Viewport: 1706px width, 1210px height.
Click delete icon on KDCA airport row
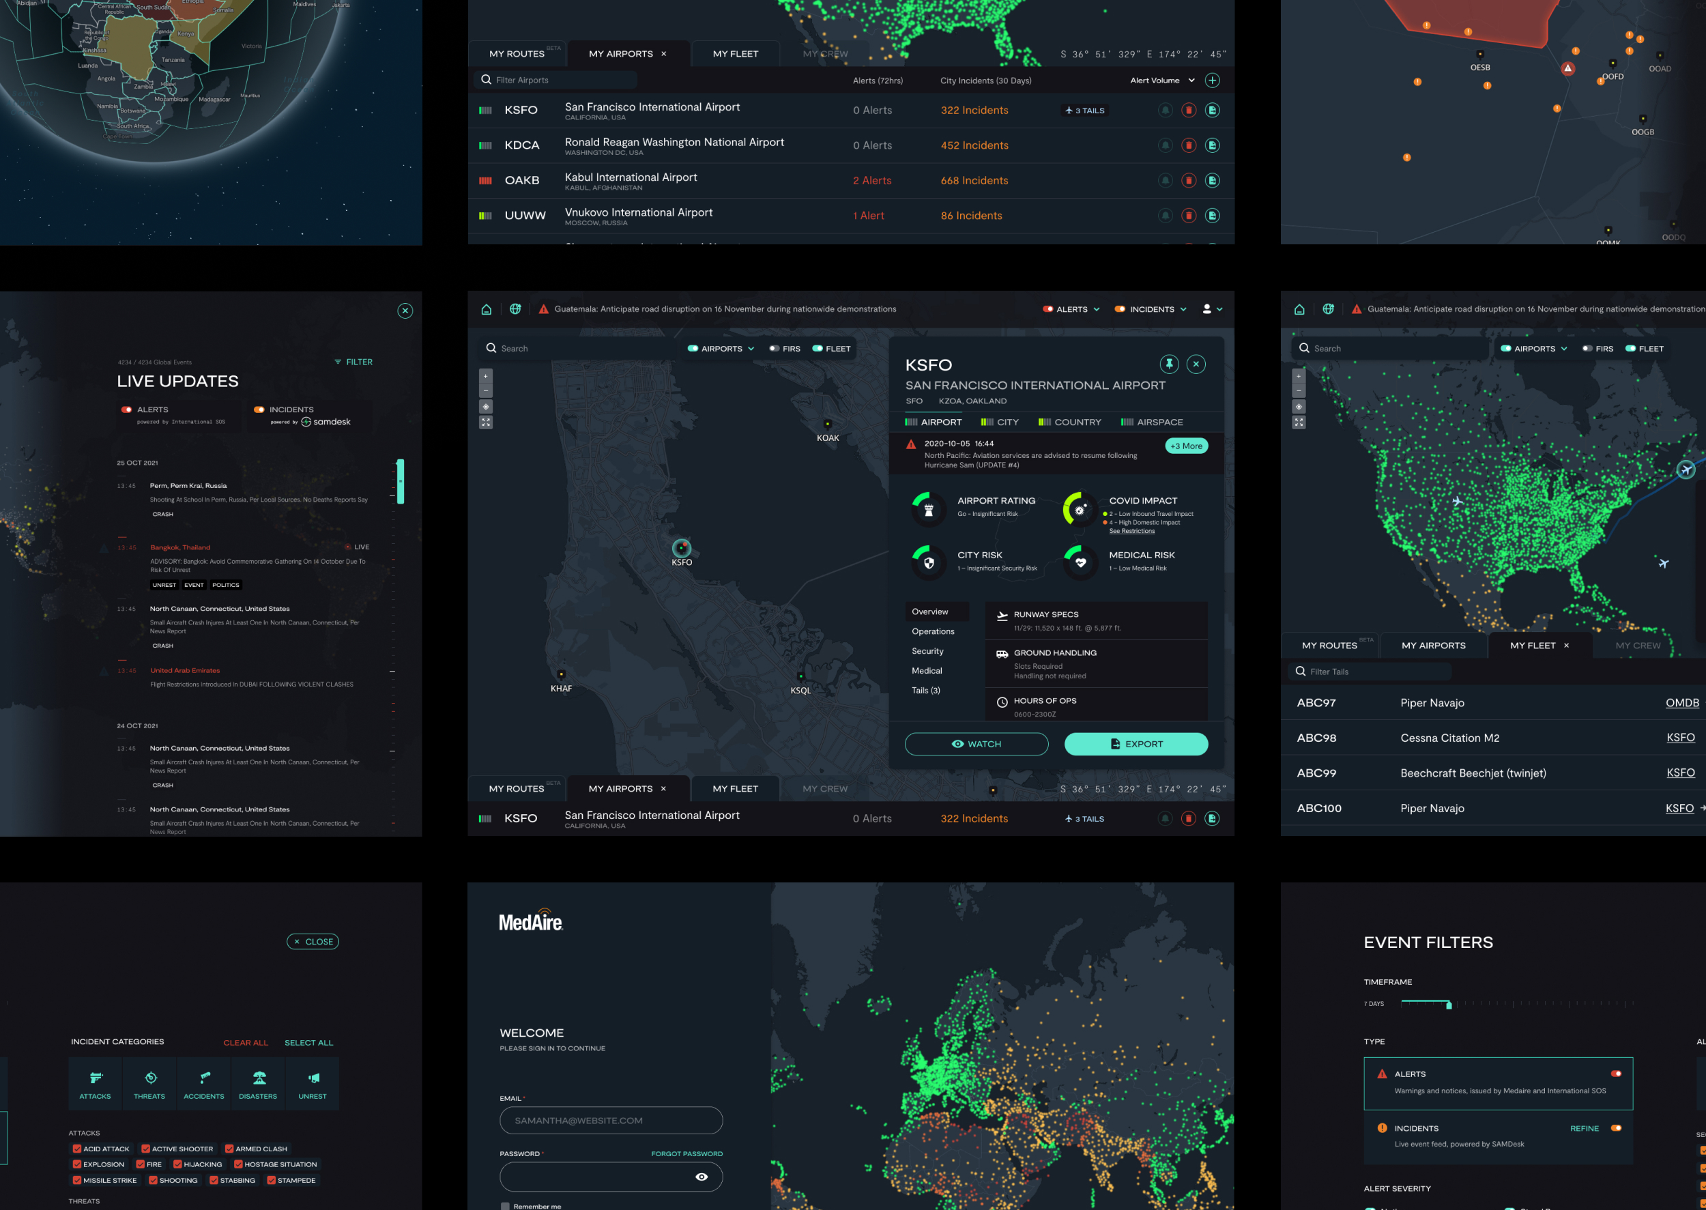[x=1188, y=145]
